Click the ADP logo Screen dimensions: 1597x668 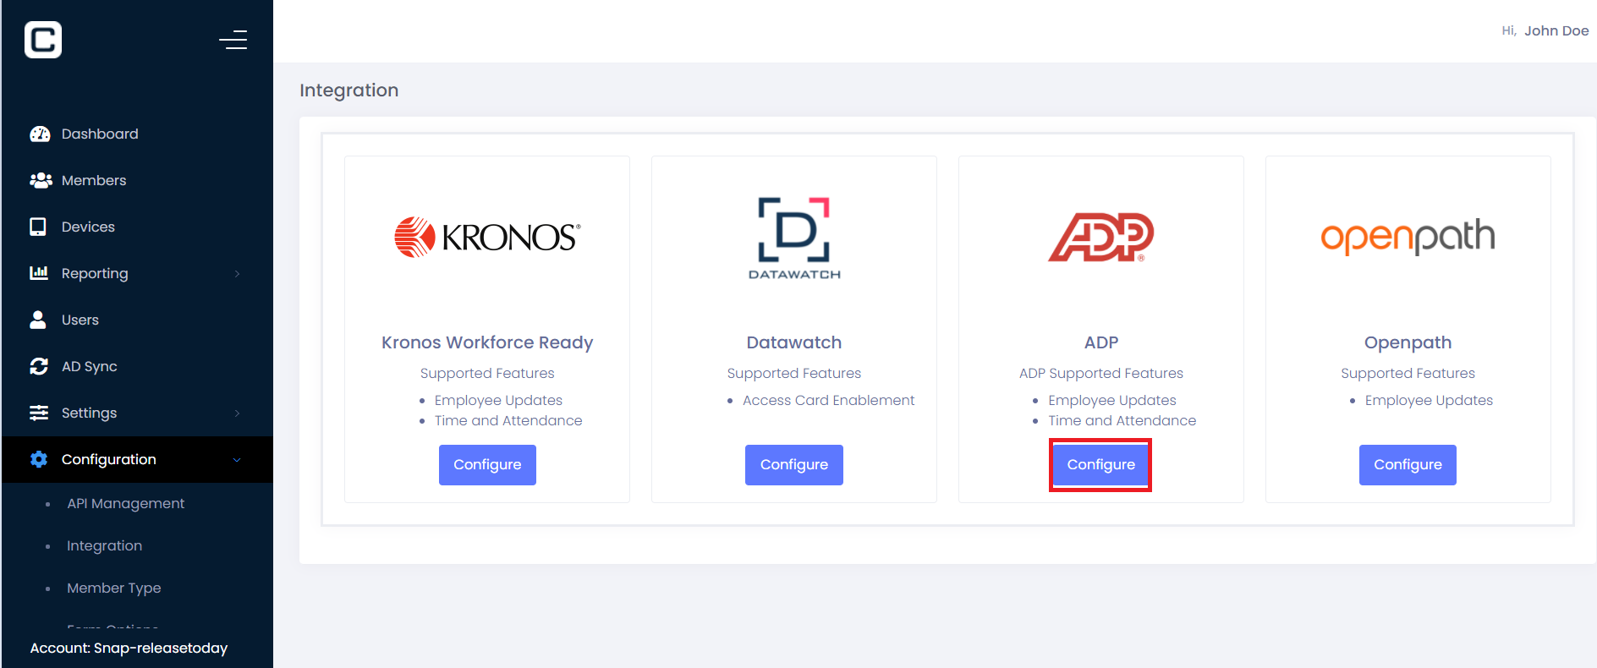1101,237
